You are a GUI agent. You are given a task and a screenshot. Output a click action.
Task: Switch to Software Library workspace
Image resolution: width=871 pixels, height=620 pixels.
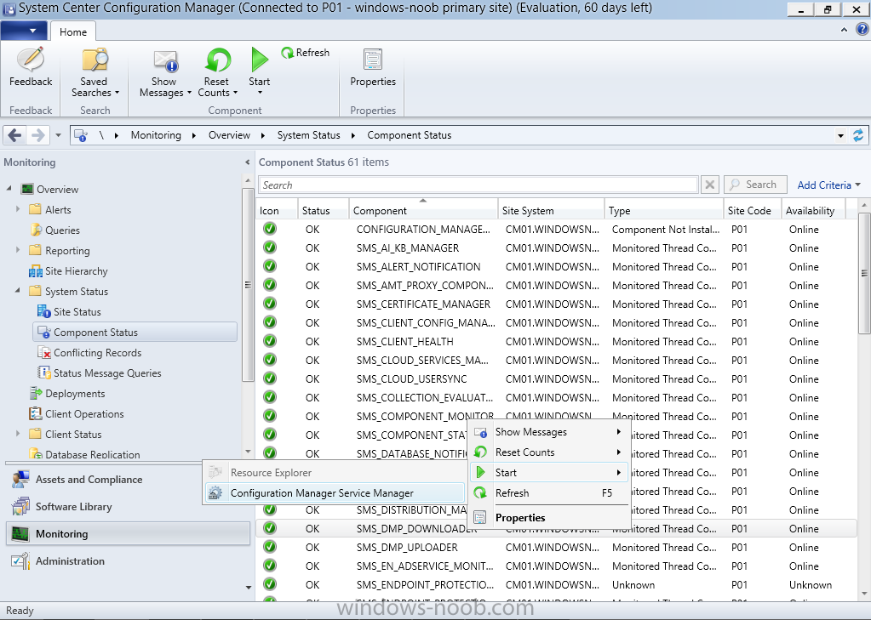click(73, 507)
